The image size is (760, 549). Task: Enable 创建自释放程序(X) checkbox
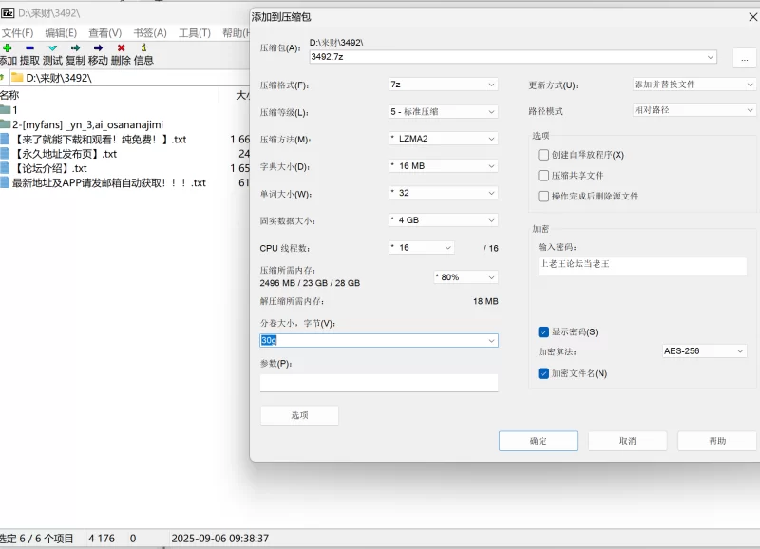click(543, 155)
